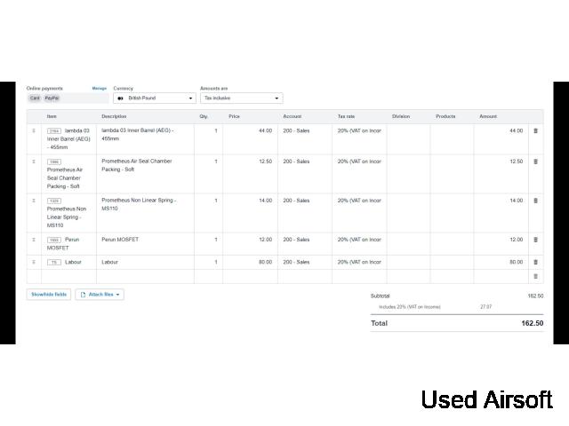Open the Amounts are Tax inclusive dropdown
The image size is (569, 426).
(x=241, y=99)
